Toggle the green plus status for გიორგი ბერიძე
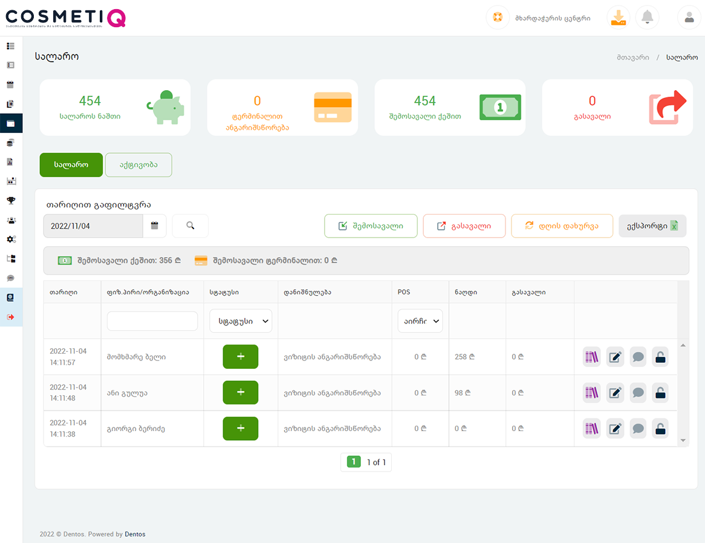The height and width of the screenshot is (543, 705). (x=240, y=429)
